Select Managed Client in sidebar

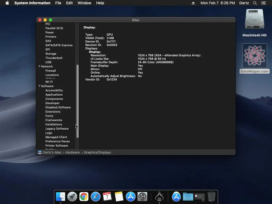(x=56, y=137)
